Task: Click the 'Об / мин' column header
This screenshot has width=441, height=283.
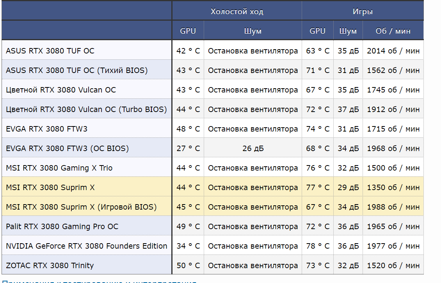Action: click(x=393, y=31)
